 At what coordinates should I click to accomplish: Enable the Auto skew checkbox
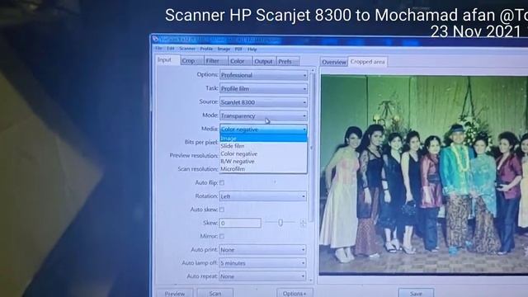[x=222, y=210]
